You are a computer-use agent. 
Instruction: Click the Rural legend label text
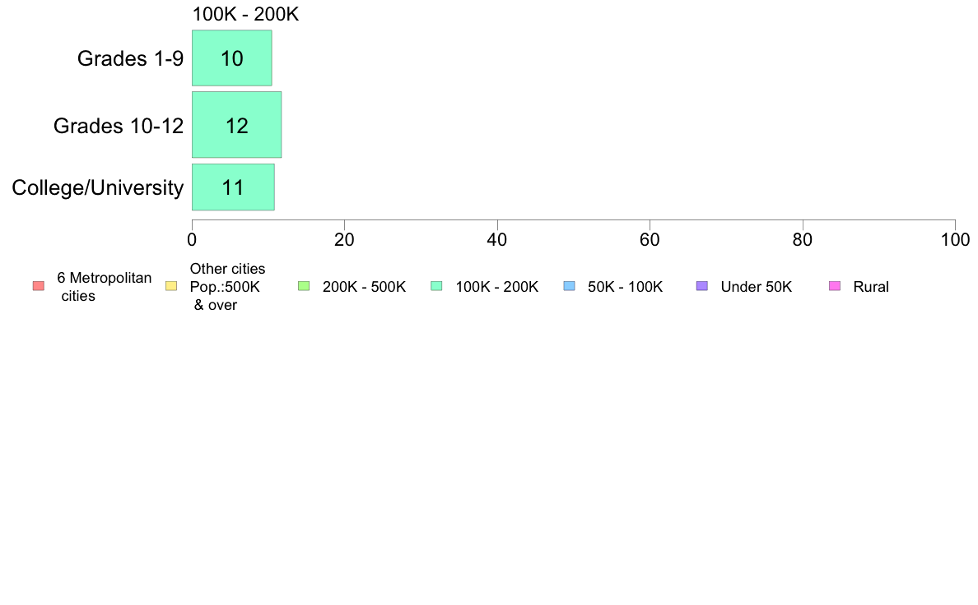pos(871,287)
